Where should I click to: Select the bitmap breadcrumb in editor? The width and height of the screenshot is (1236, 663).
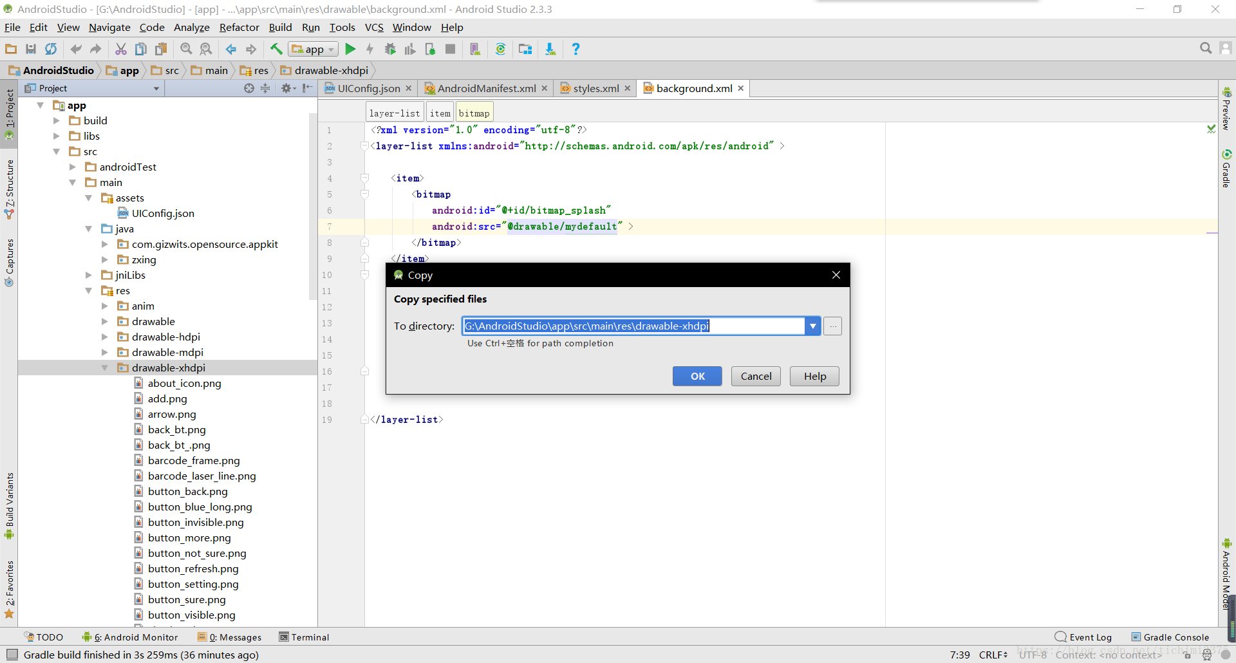coord(474,113)
